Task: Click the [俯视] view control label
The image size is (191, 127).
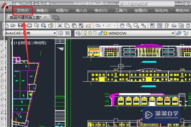Action: coord(24,43)
